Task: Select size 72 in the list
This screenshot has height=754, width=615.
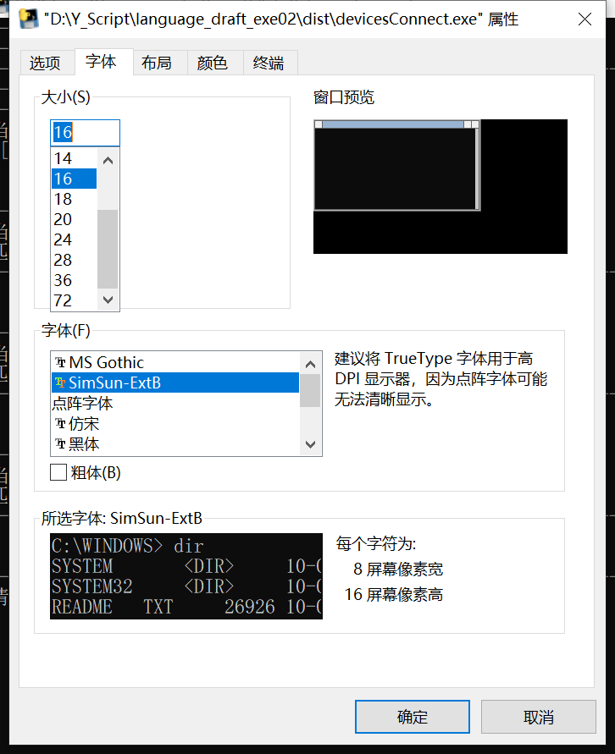Action: pyautogui.click(x=74, y=300)
